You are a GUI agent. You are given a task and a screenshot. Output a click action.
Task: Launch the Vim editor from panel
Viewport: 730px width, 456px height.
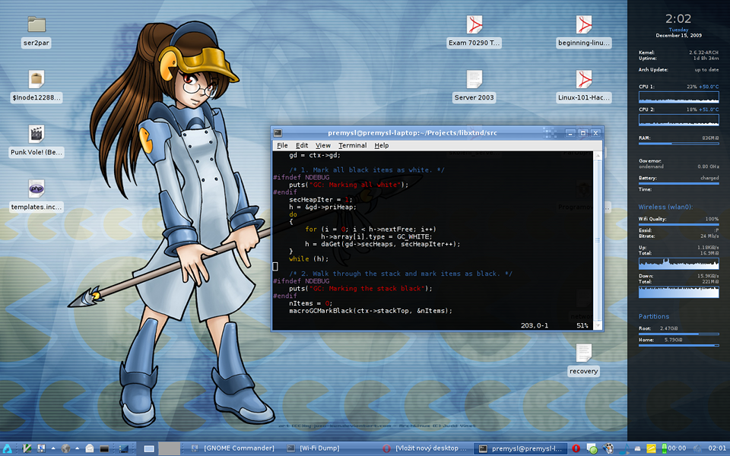(x=27, y=448)
